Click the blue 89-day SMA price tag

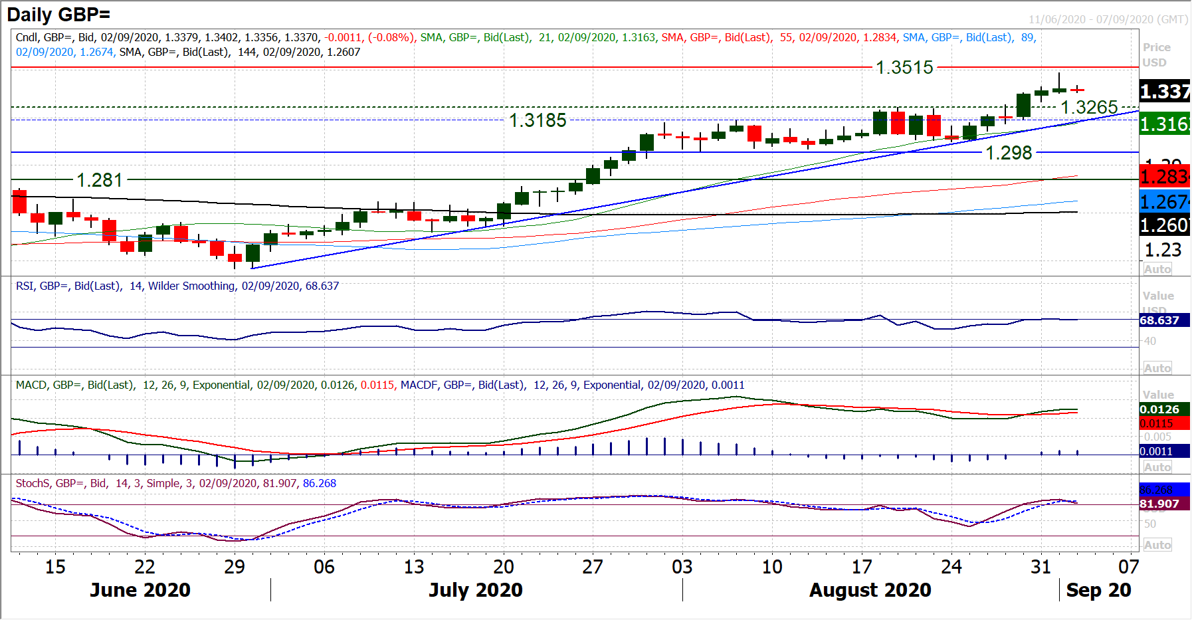click(x=1164, y=201)
